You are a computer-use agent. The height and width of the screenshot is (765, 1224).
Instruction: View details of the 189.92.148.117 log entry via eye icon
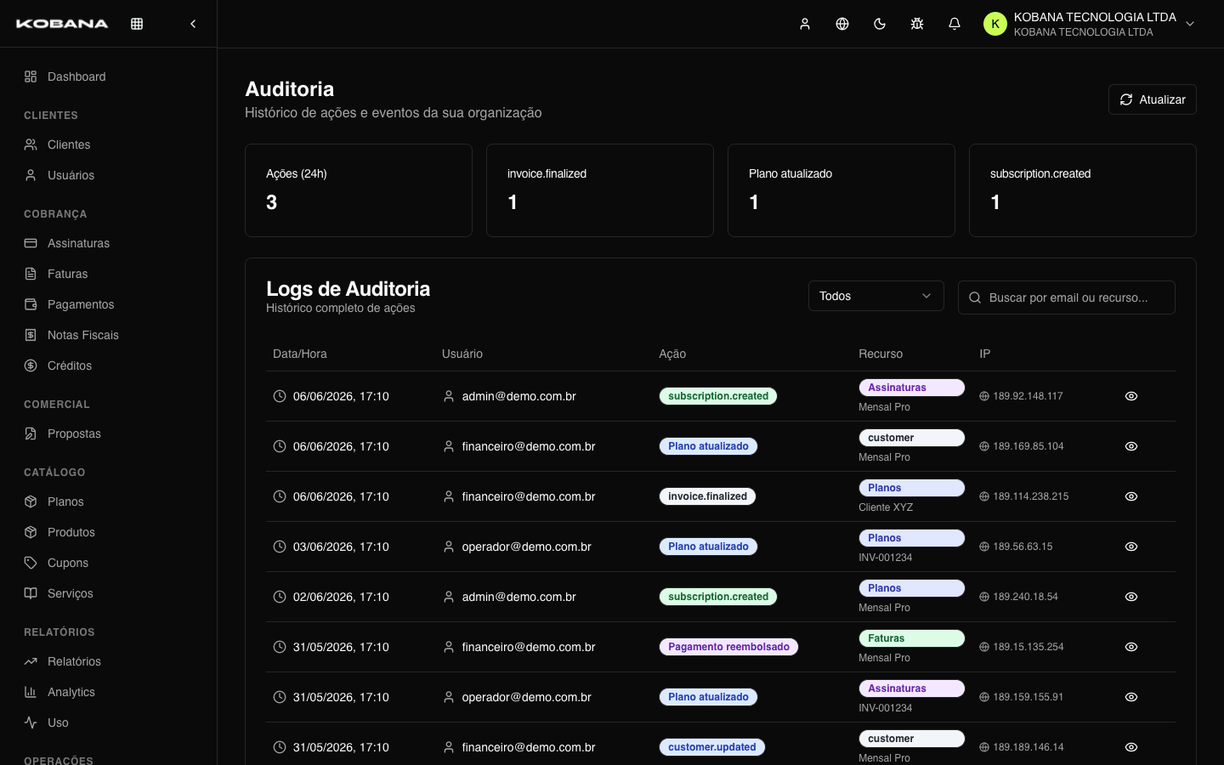1131,396
